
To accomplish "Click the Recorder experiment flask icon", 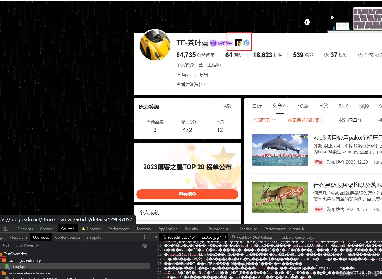I will (227, 229).
